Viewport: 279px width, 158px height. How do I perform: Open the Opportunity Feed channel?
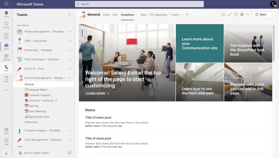37,117
